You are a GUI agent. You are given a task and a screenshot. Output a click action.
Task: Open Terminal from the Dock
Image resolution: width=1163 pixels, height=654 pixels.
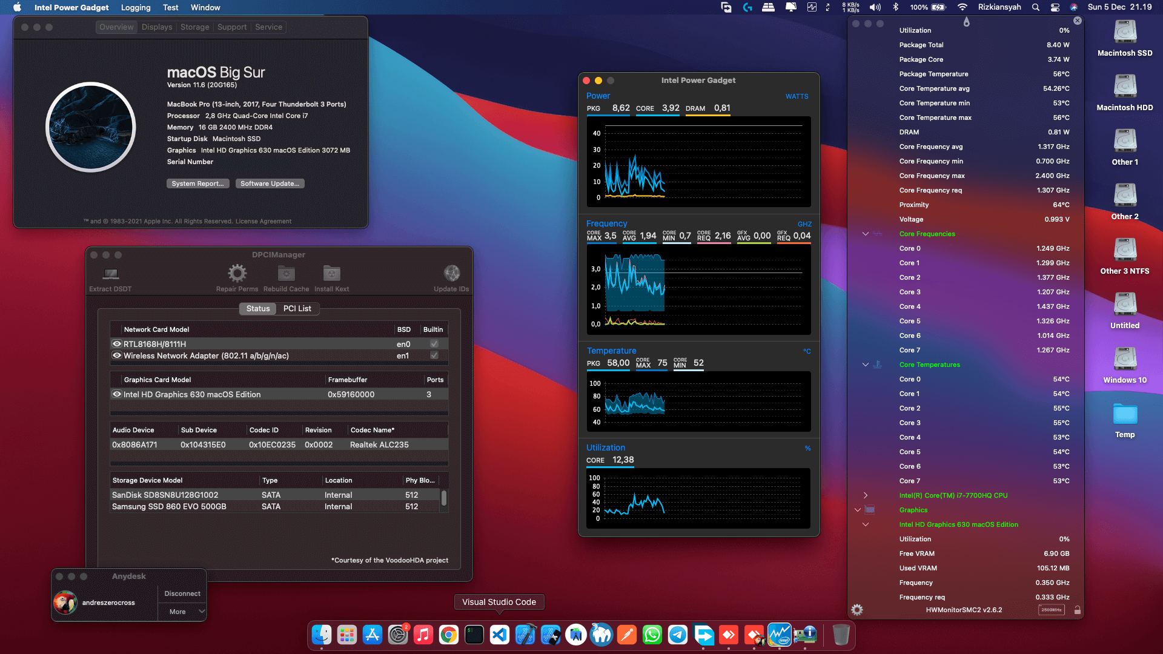click(474, 635)
